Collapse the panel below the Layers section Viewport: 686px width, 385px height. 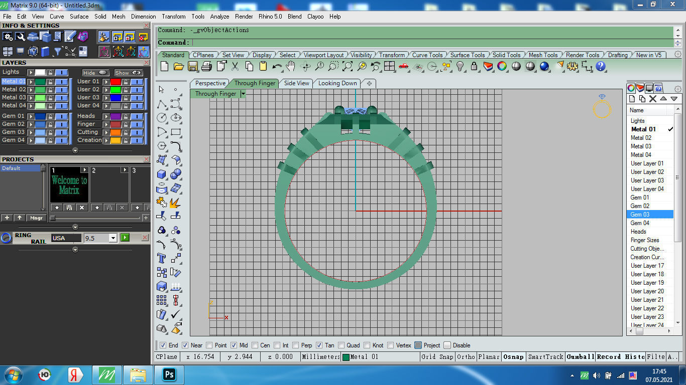click(75, 150)
